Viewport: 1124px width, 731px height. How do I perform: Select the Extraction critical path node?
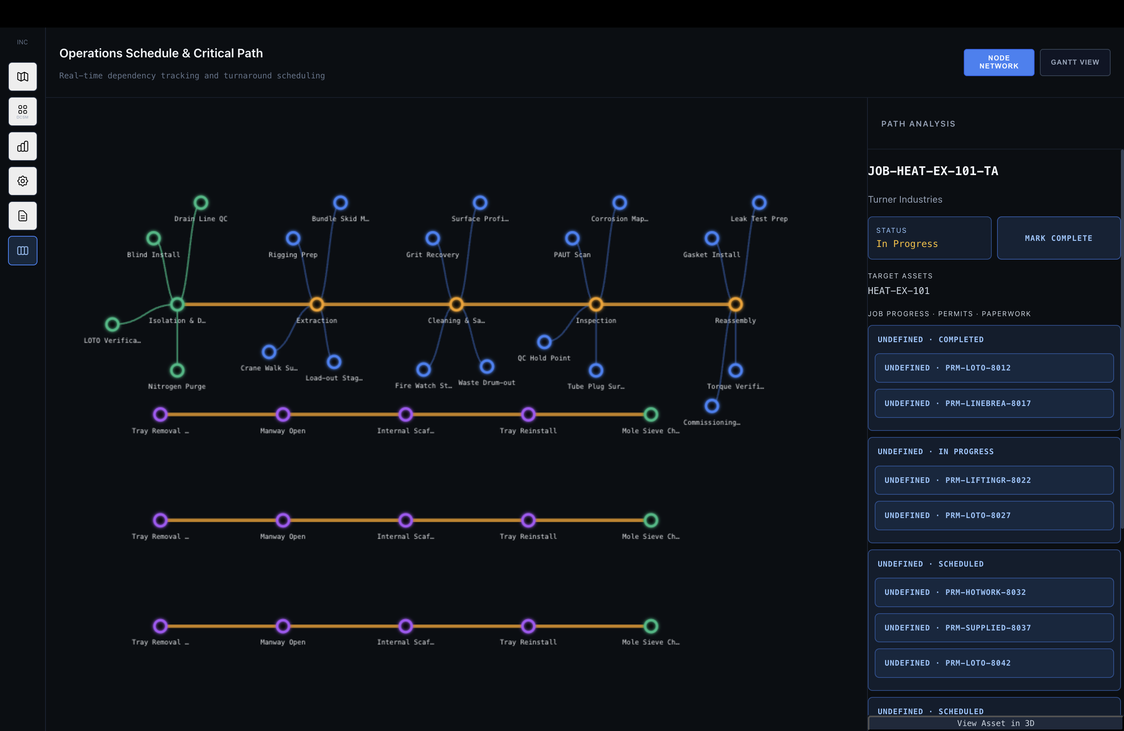point(317,304)
